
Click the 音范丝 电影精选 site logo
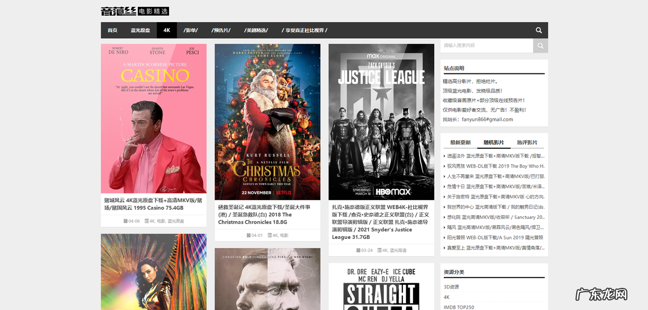[x=134, y=11]
